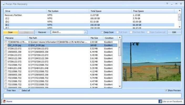Click drive list scroll down arrow
Viewport: 185px width, 105px height.
tap(179, 27)
